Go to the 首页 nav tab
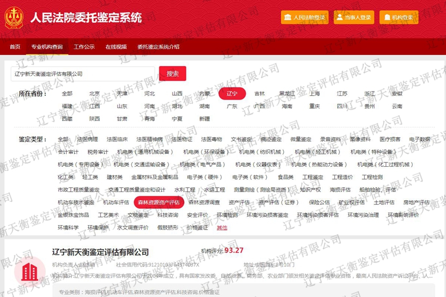The height and width of the screenshot is (297, 446). tap(15, 47)
